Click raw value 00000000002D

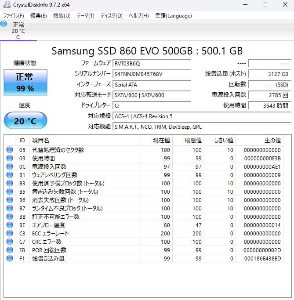coord(262,250)
